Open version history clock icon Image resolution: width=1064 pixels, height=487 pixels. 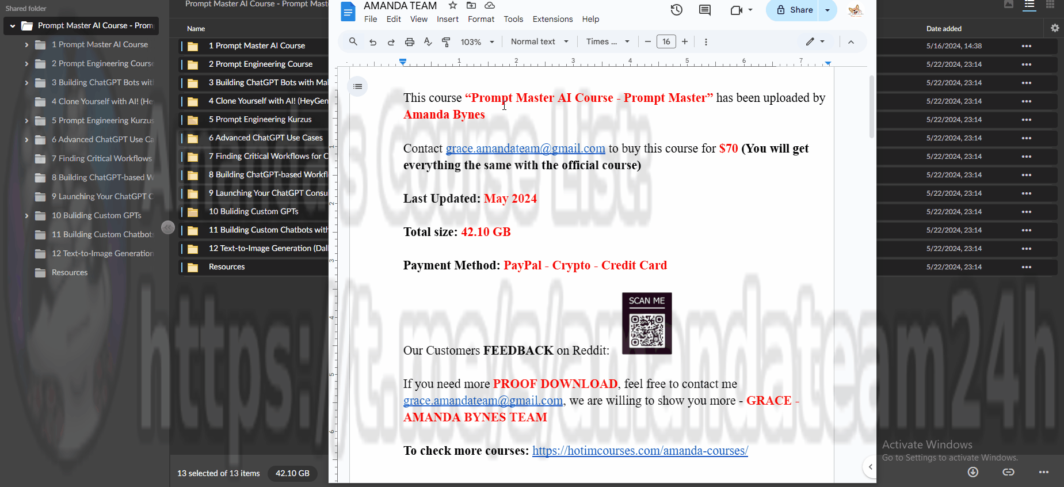click(x=677, y=10)
